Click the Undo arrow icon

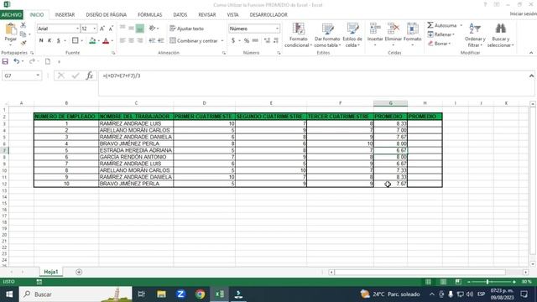(16, 61)
